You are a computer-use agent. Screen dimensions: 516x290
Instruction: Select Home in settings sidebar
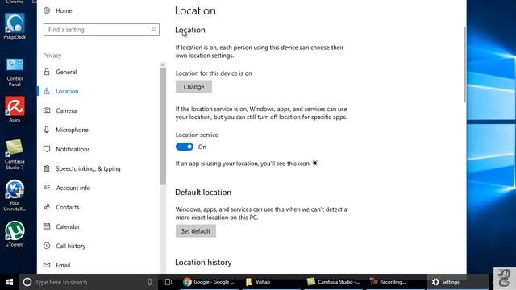(64, 10)
